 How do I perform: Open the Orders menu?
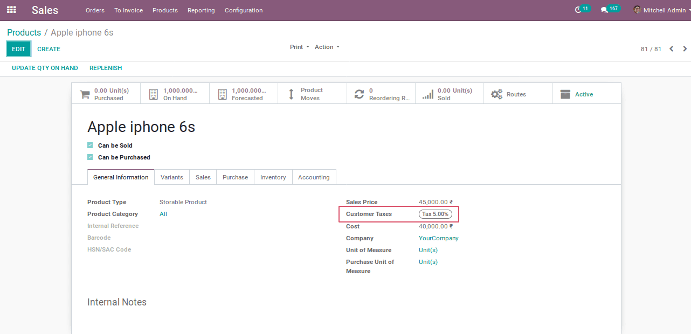click(x=95, y=10)
